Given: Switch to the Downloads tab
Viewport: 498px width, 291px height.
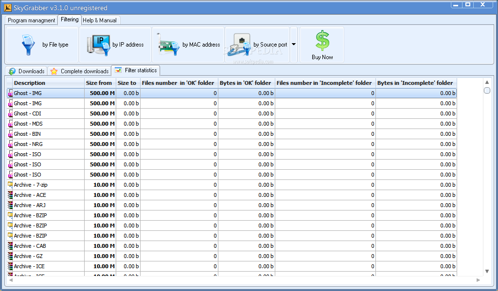Looking at the screenshot, I should [x=26, y=71].
